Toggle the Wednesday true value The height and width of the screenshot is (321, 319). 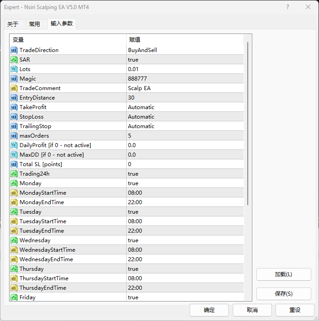click(x=133, y=240)
